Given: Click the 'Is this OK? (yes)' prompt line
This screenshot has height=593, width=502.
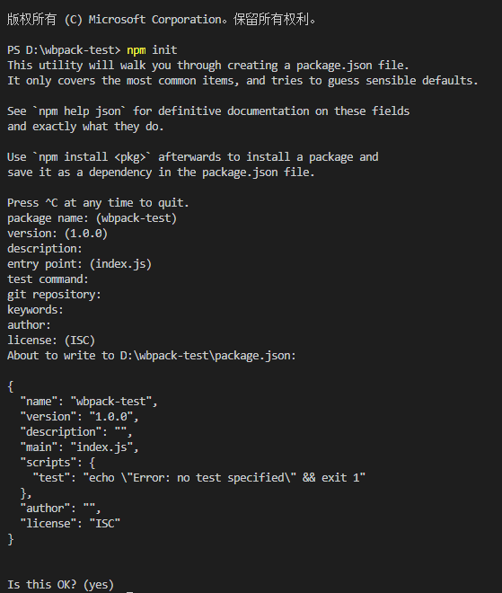Looking at the screenshot, I should [x=60, y=585].
